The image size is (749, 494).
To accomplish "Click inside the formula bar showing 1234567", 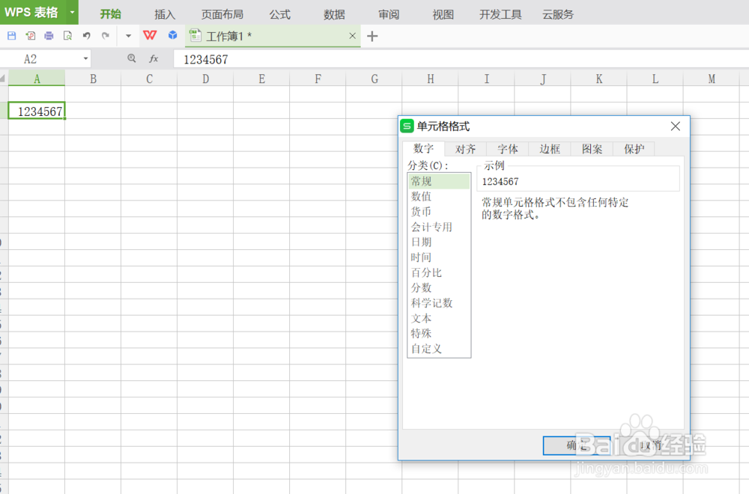I will point(461,59).
